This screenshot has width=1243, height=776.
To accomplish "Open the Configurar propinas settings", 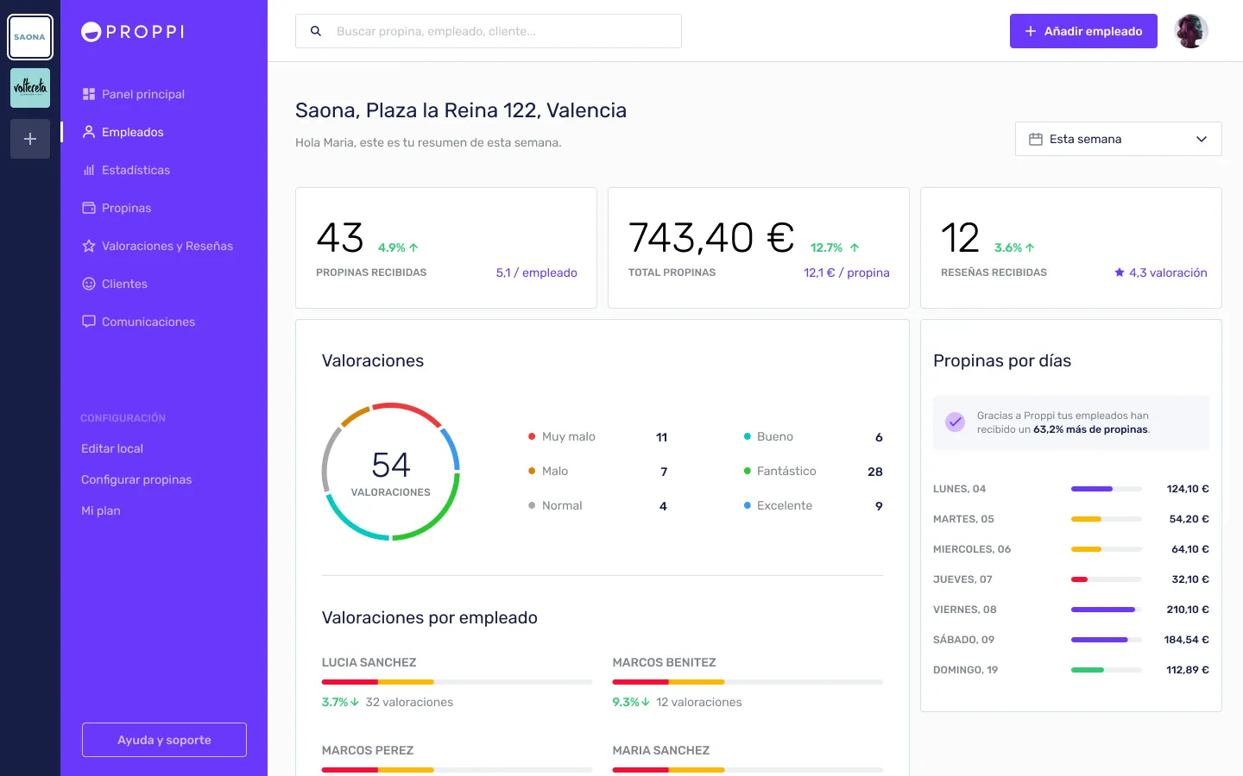I will 136,479.
